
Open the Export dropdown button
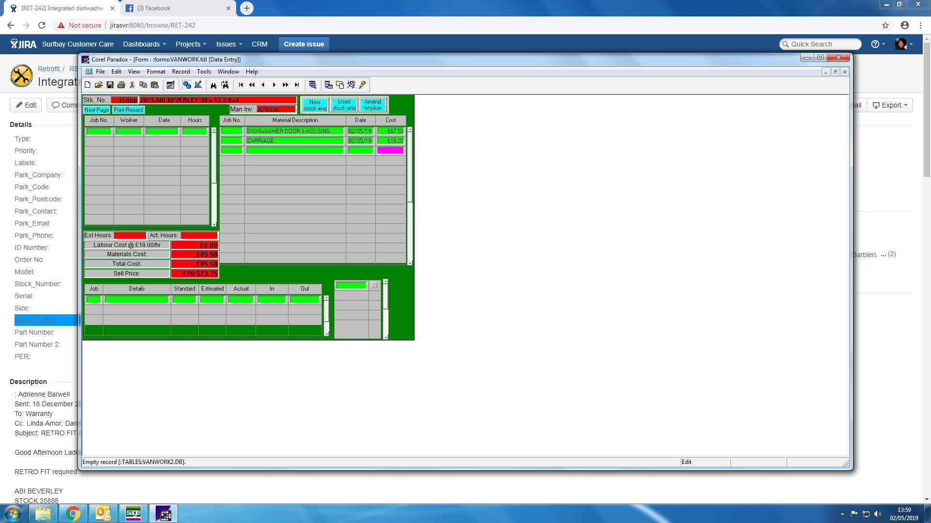click(890, 105)
